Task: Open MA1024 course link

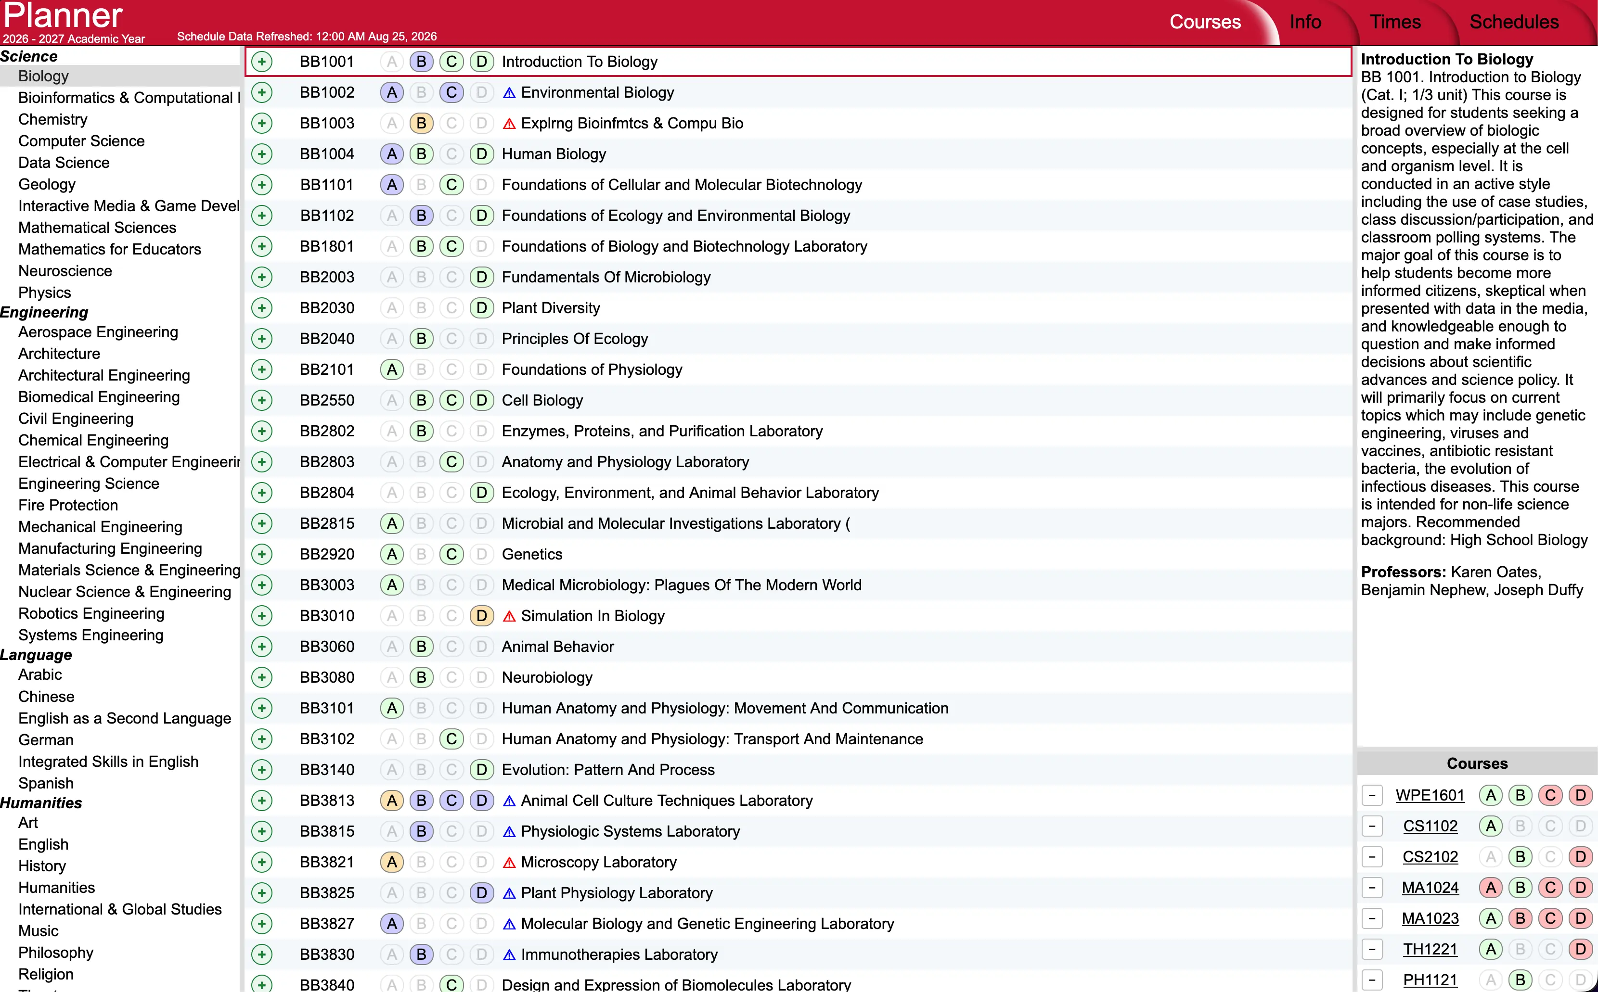Action: (1430, 888)
